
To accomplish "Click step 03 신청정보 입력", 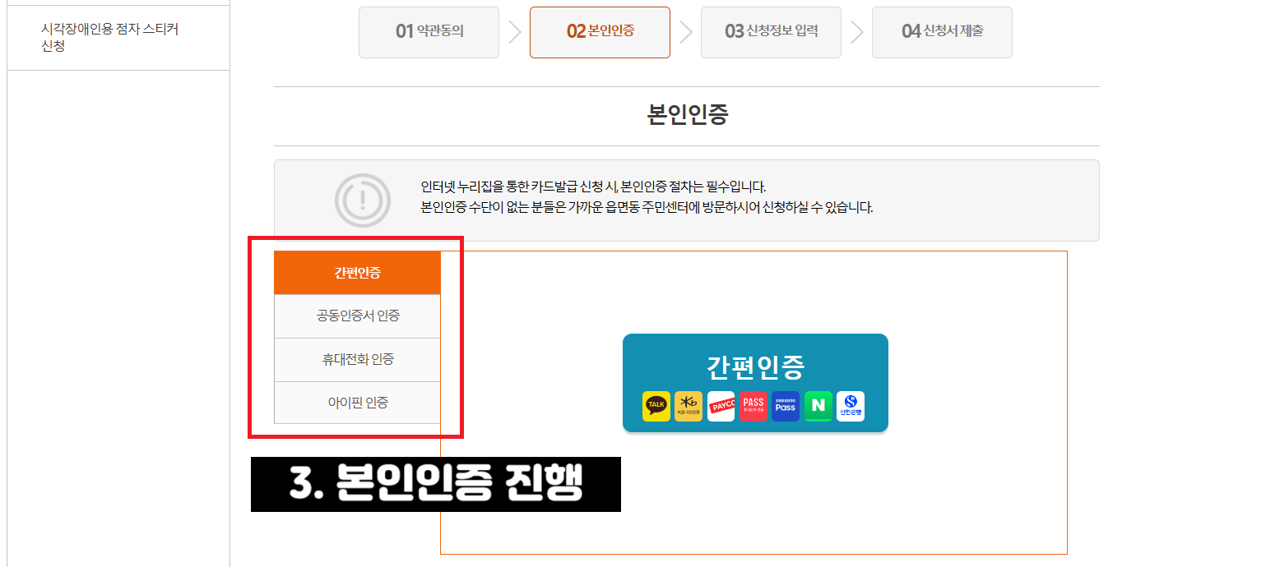I will [771, 32].
